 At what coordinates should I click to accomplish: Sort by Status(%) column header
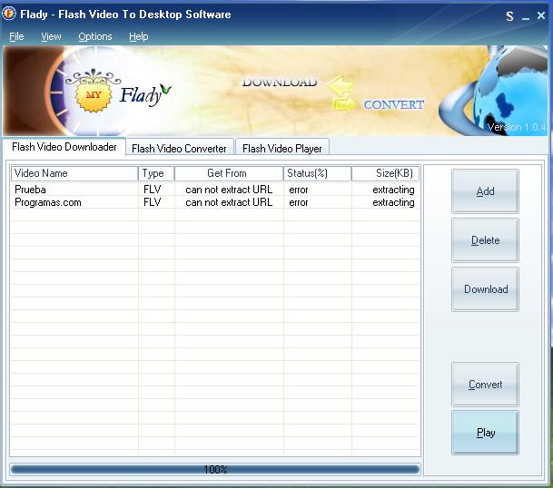click(318, 173)
